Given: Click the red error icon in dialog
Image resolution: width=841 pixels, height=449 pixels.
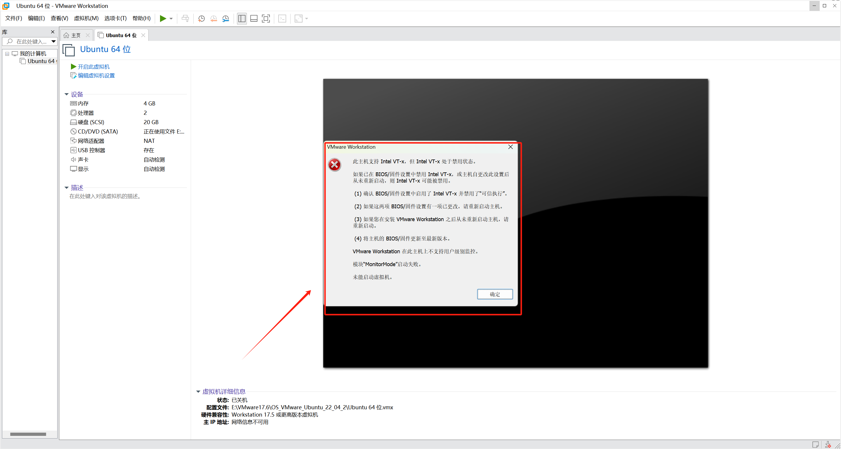Looking at the screenshot, I should 334,165.
